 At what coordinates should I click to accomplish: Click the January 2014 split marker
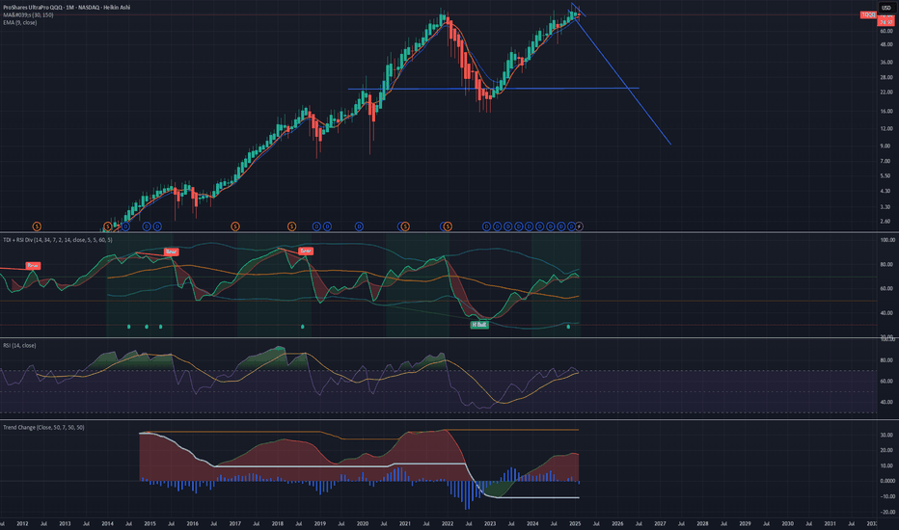pyautogui.click(x=108, y=226)
